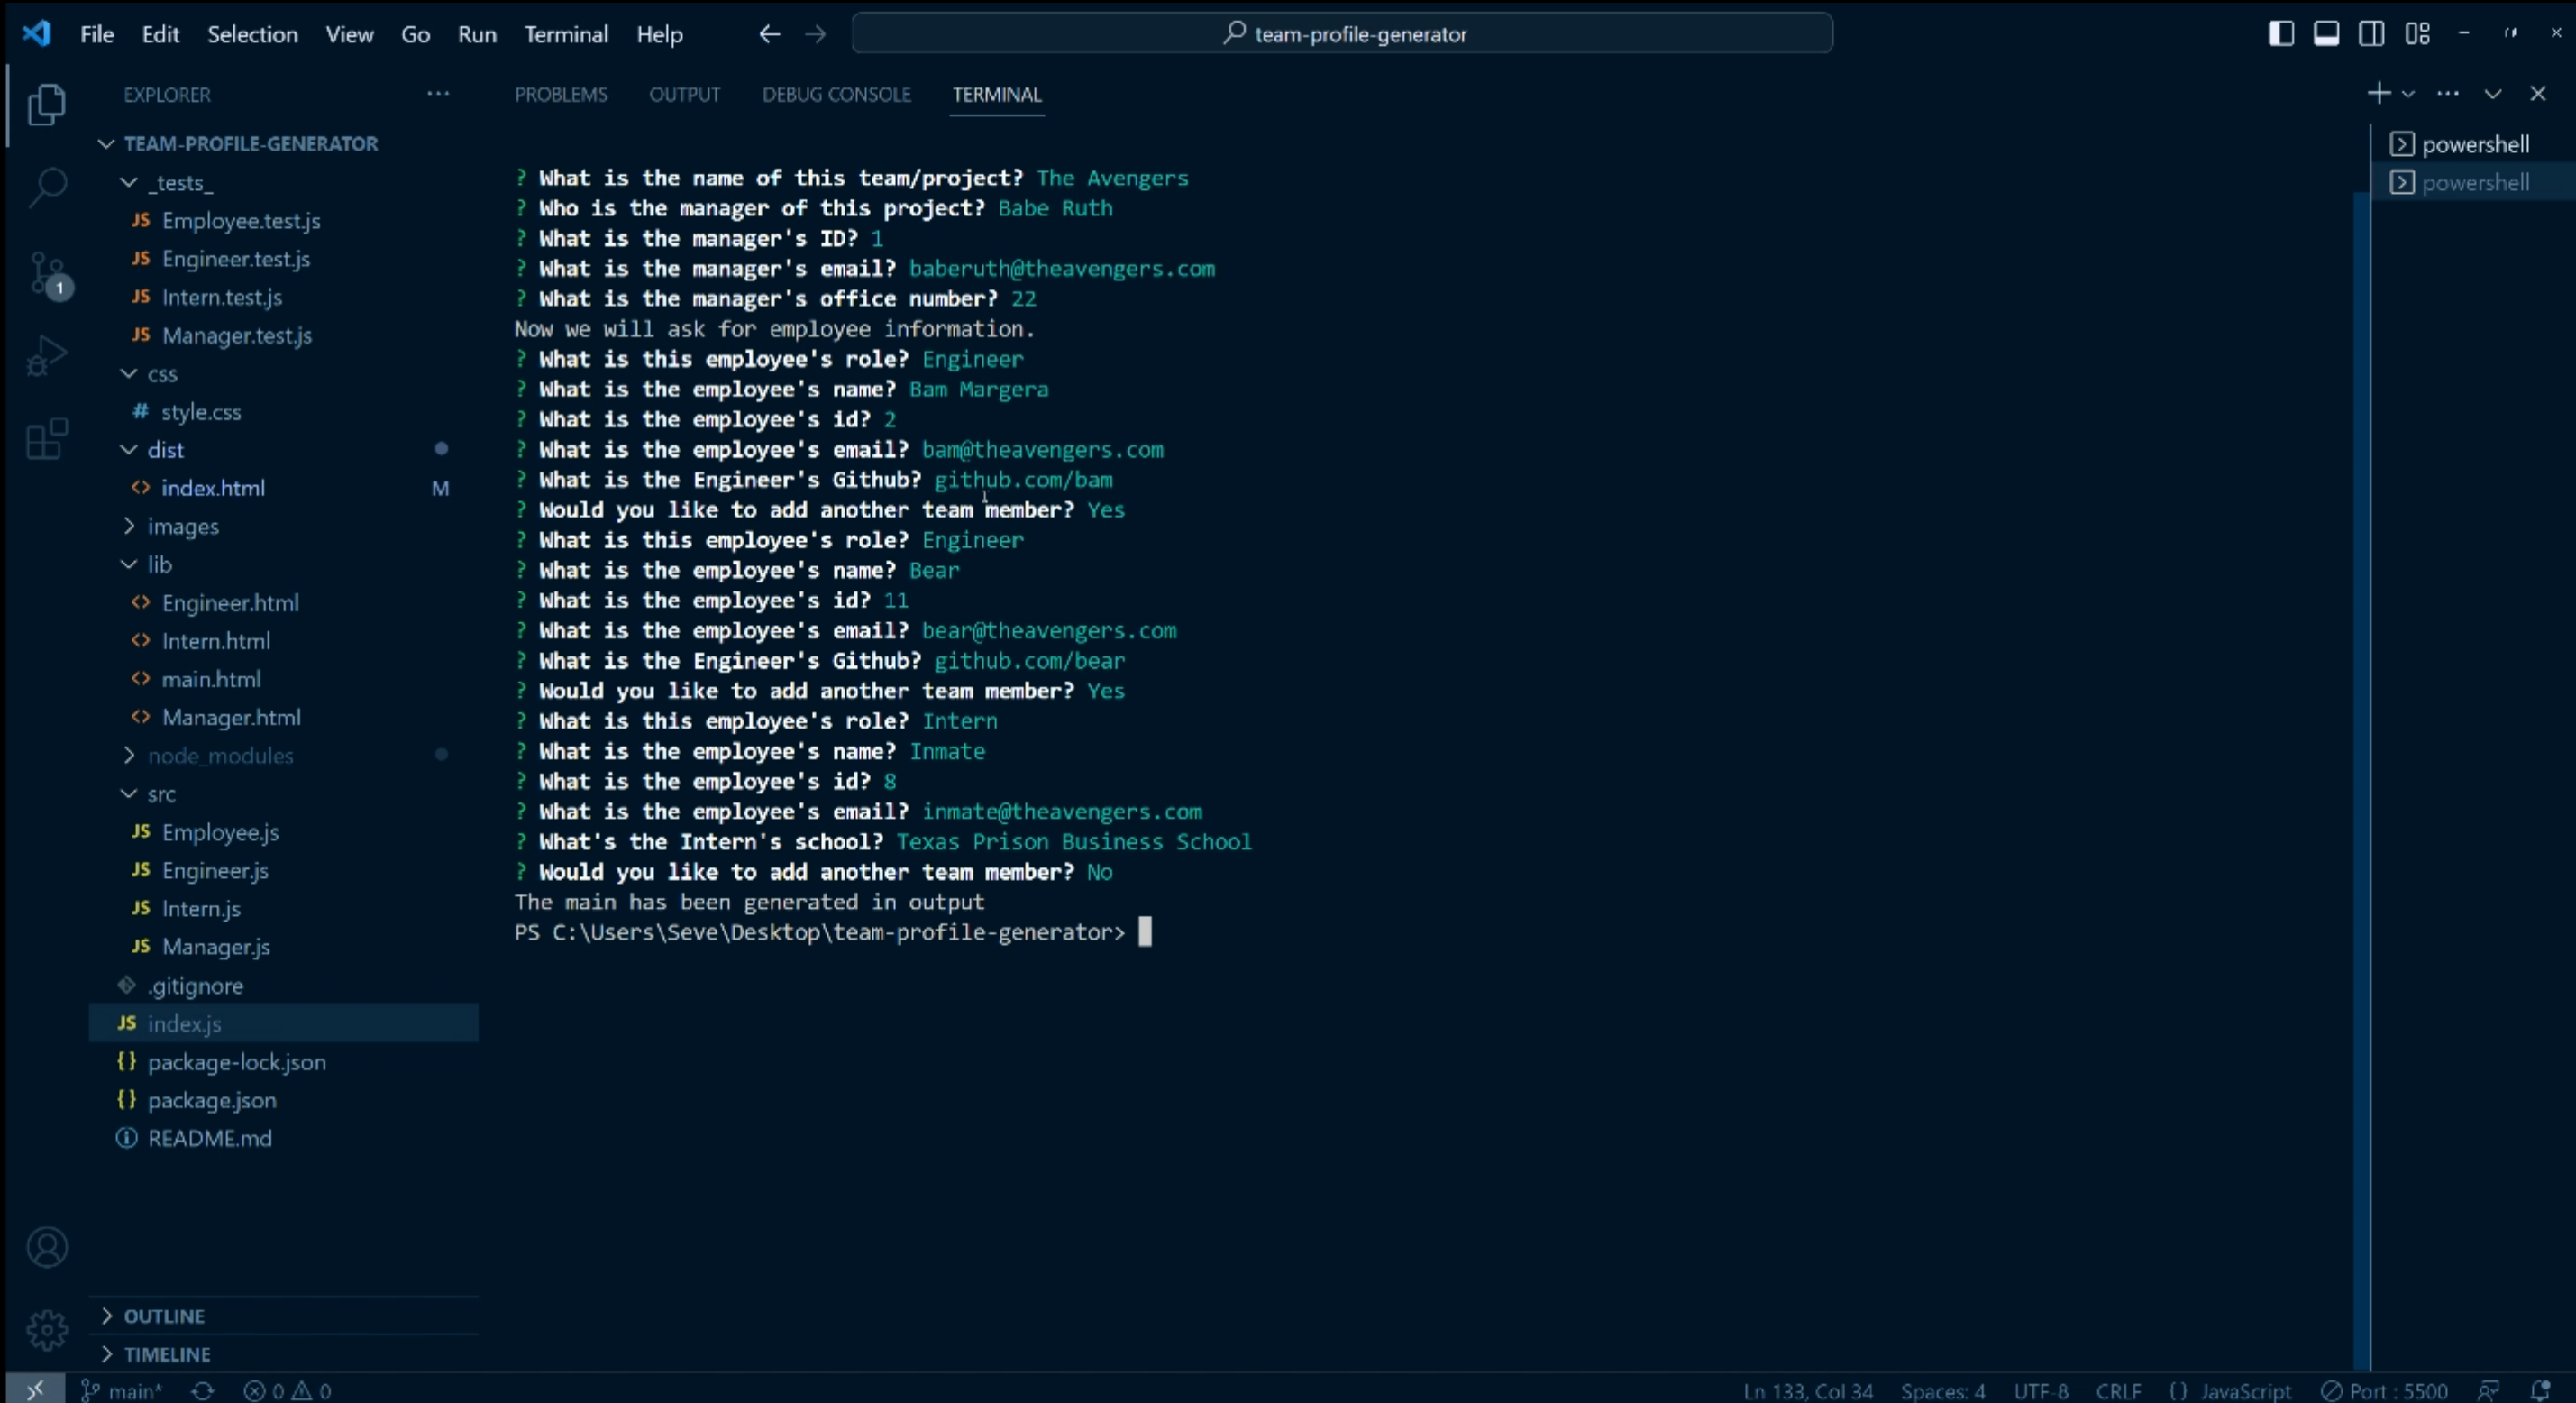Switch to the DEBUG CONSOLE tab

pyautogui.click(x=836, y=94)
